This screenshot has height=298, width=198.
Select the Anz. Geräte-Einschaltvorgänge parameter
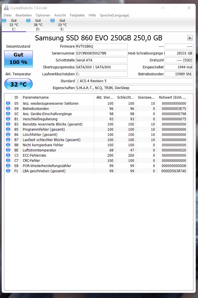(47, 114)
